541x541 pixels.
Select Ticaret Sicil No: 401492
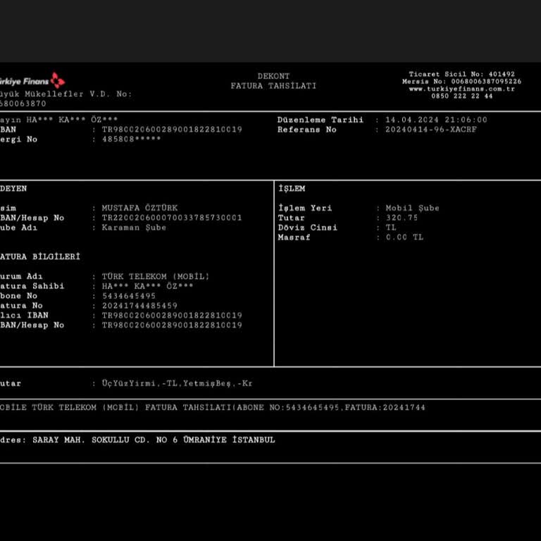(461, 74)
